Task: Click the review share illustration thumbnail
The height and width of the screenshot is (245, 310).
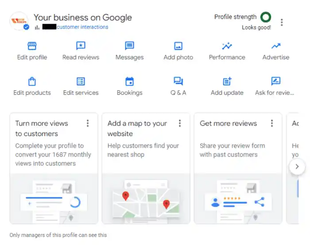Action: (238, 199)
